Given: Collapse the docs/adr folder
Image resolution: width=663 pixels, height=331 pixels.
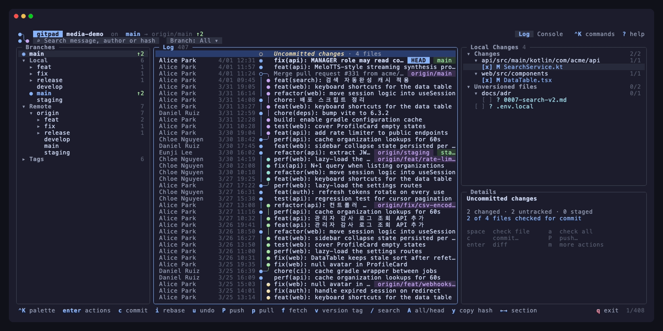Looking at the screenshot, I should (476, 94).
